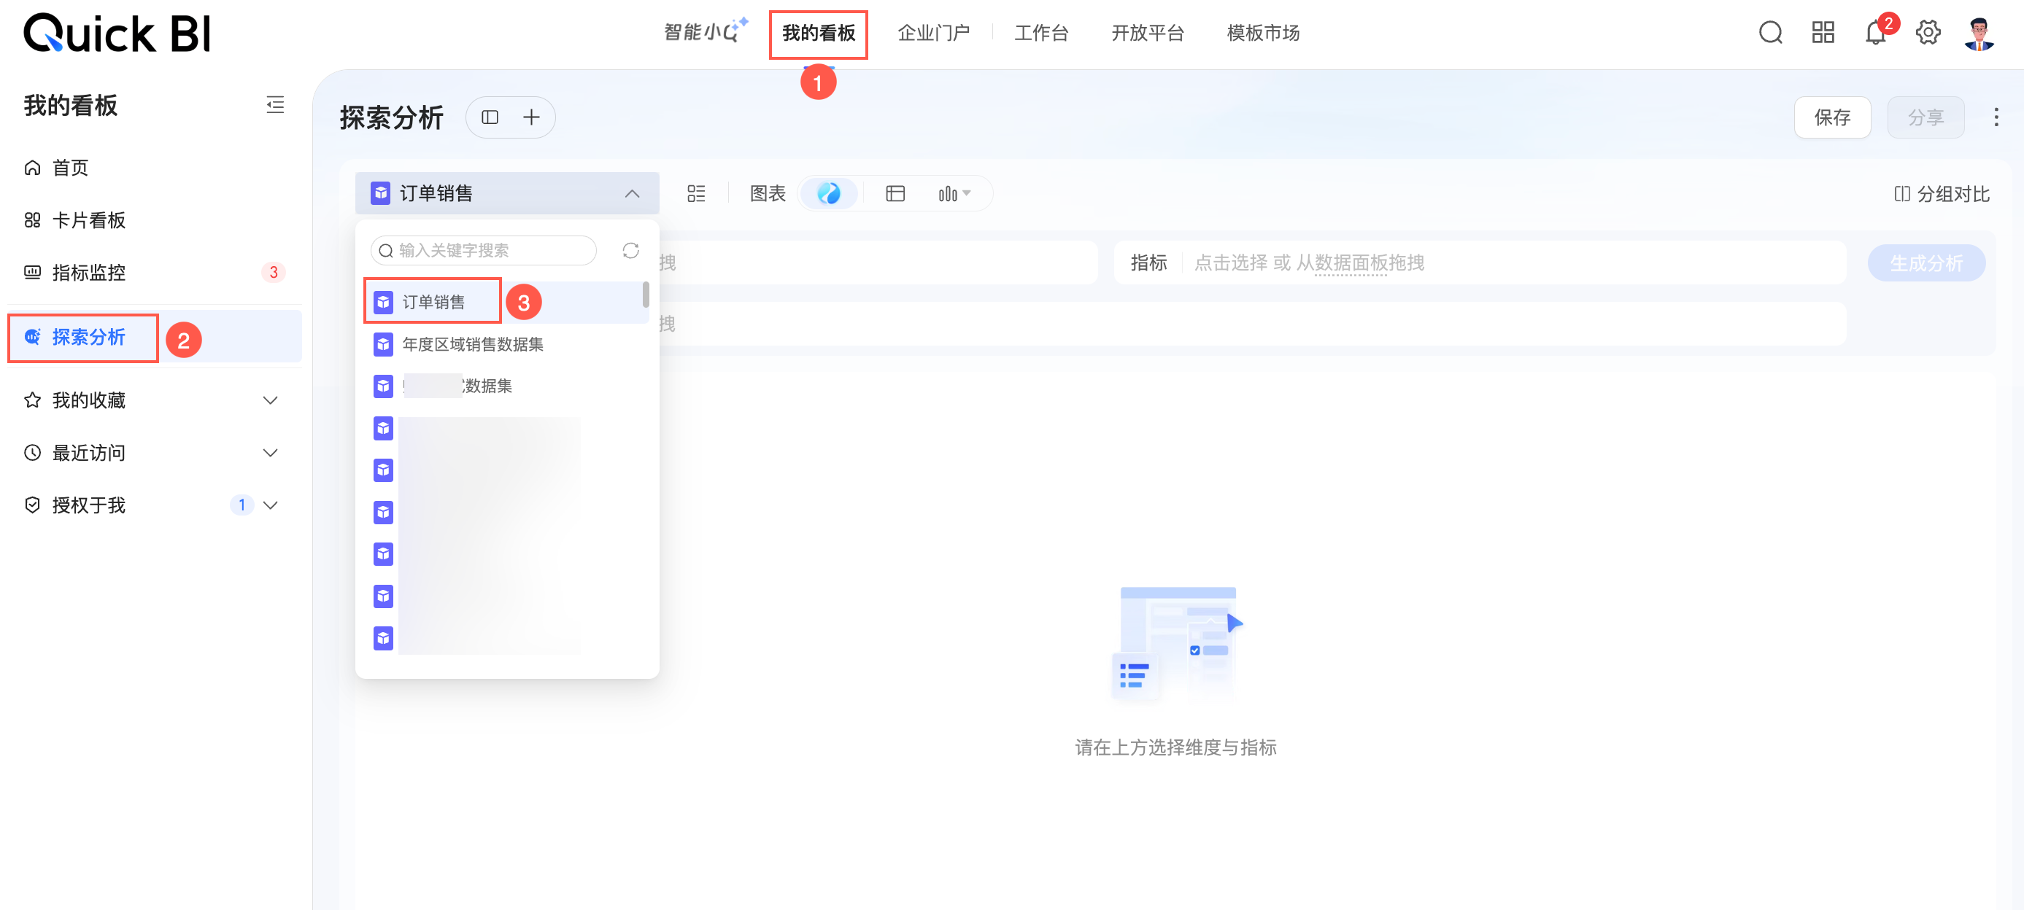Click the plus icon beside 探索分析
The image size is (2024, 910).
(532, 117)
